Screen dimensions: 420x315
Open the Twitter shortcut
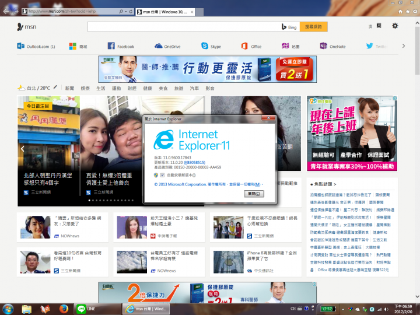coord(377,46)
